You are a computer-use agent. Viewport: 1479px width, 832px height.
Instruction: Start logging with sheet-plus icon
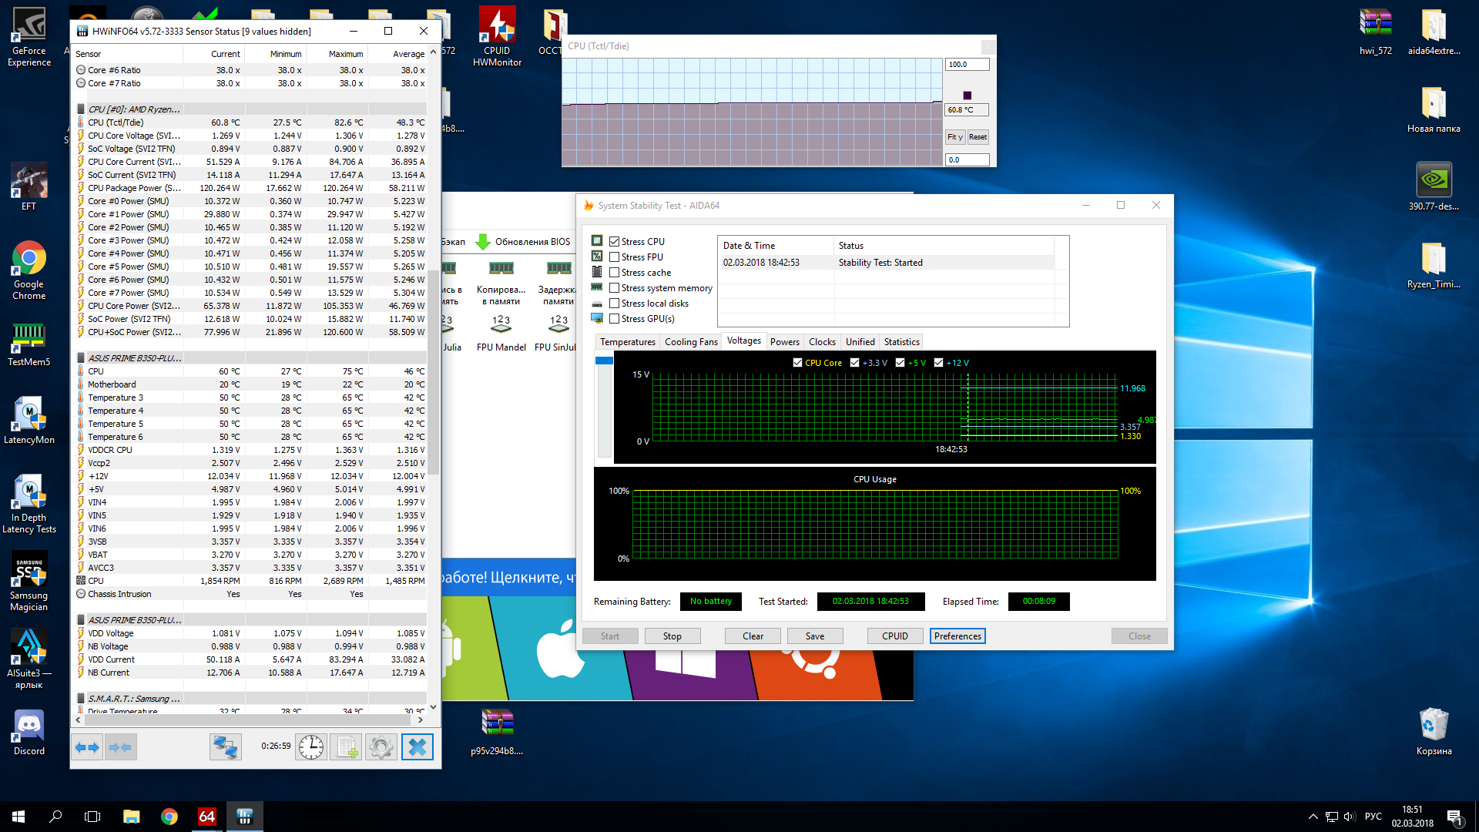pos(346,747)
